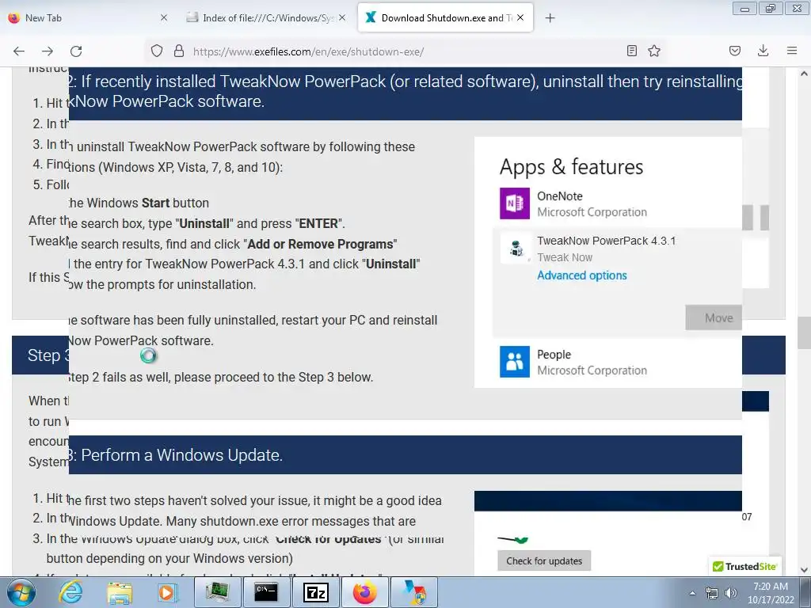Screen dimensions: 811x608
Task: Click the OneNote entry name
Action: click(560, 196)
